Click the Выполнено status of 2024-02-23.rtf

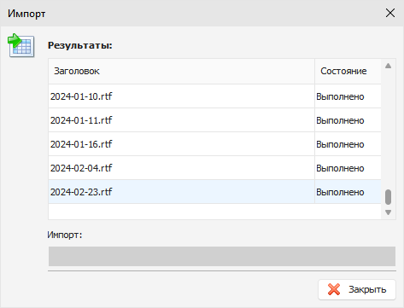[340, 192]
